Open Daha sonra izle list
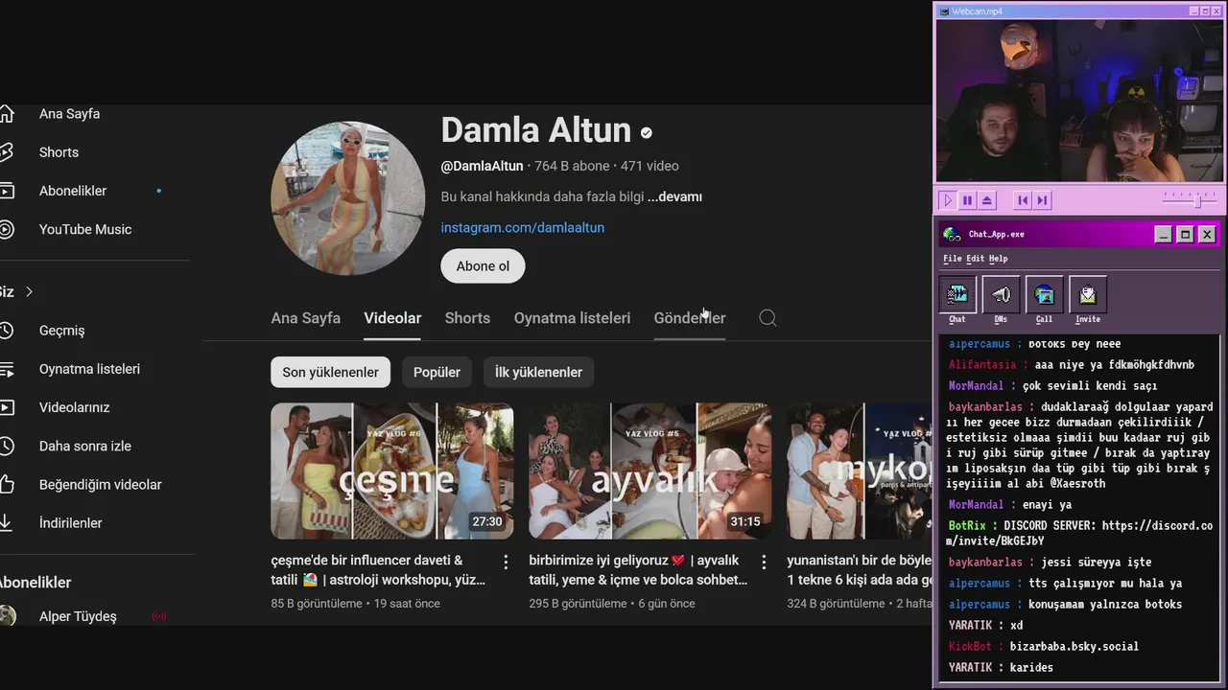Image resolution: width=1228 pixels, height=690 pixels. pyautogui.click(x=84, y=446)
